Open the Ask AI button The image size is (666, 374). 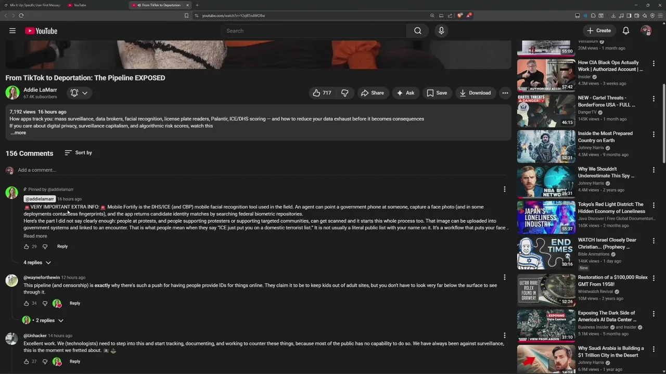(x=405, y=93)
